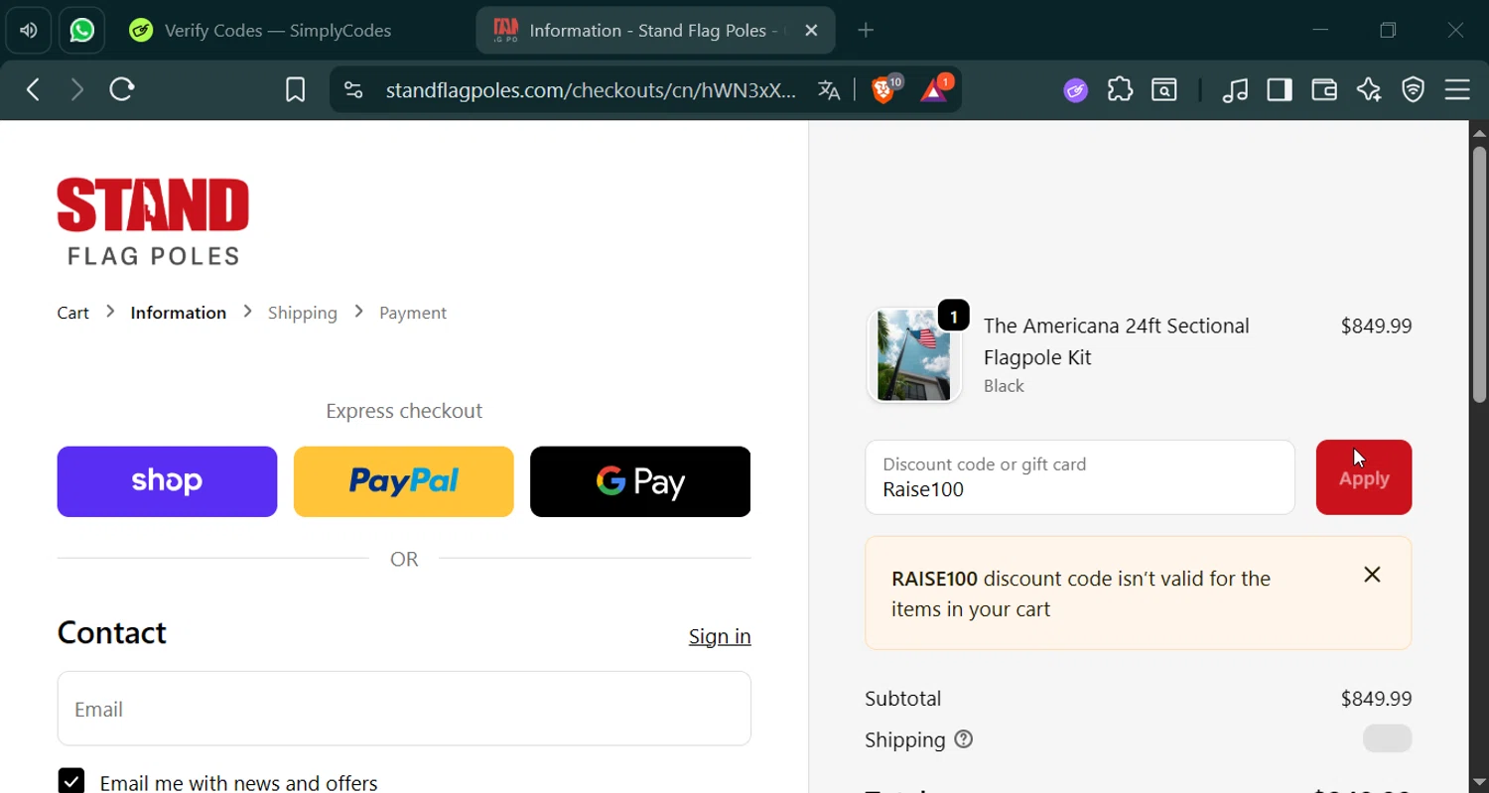Click the scrollbar down arrow

coord(1479,782)
